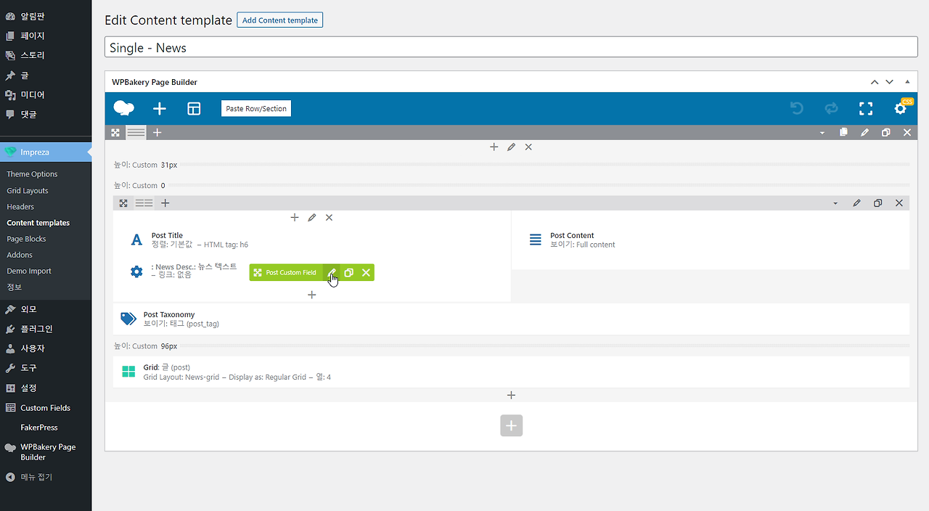This screenshot has height=511, width=929.
Task: Toggle outer row collapse arrow
Action: [x=822, y=133]
